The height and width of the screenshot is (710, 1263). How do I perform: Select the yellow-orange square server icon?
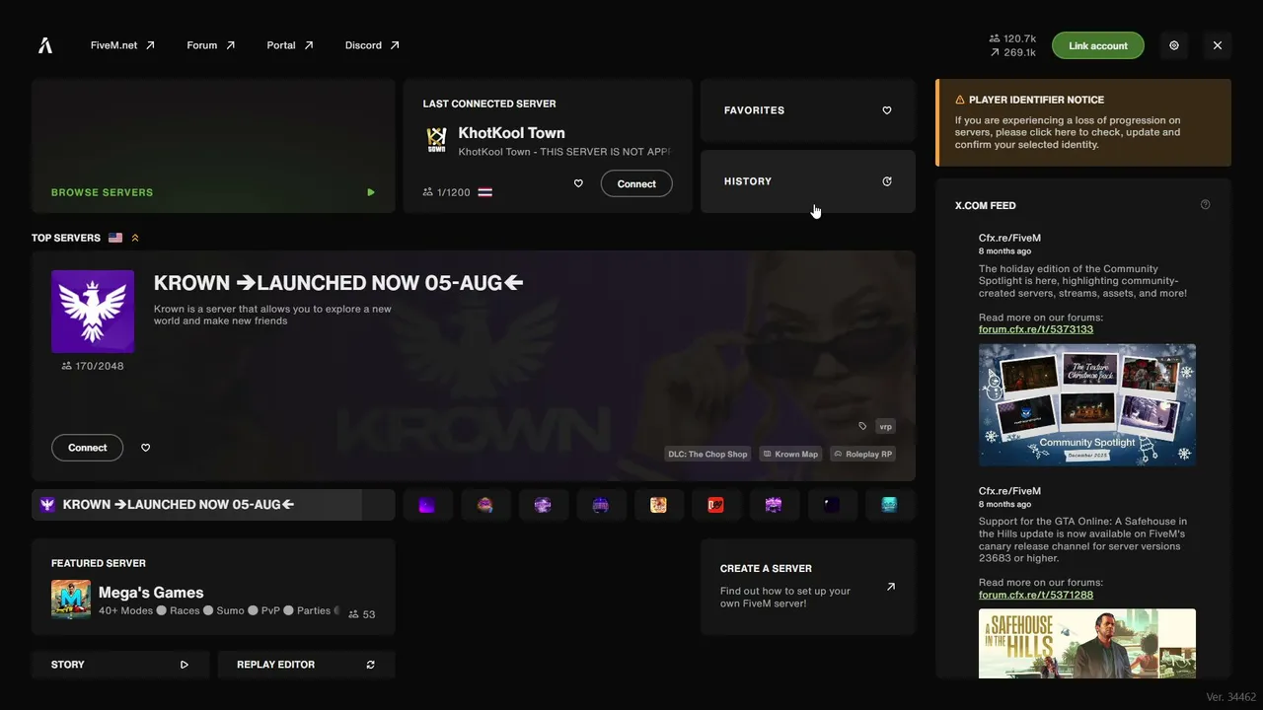point(658,505)
